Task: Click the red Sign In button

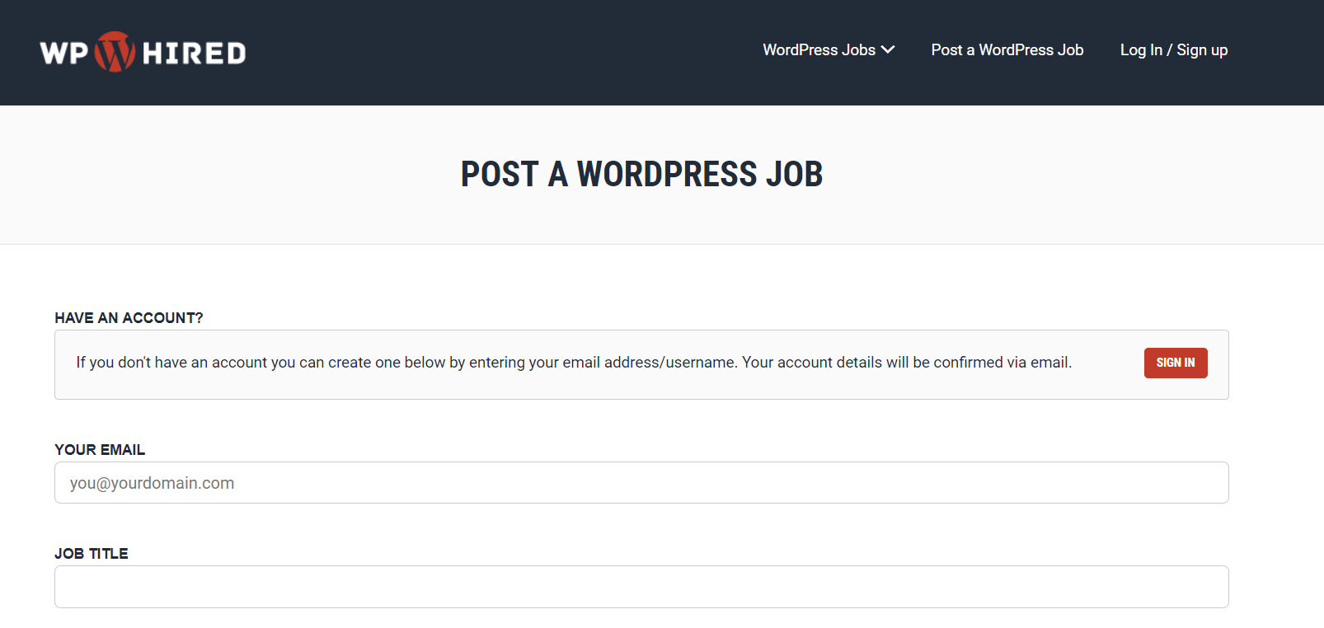Action: [x=1176, y=363]
